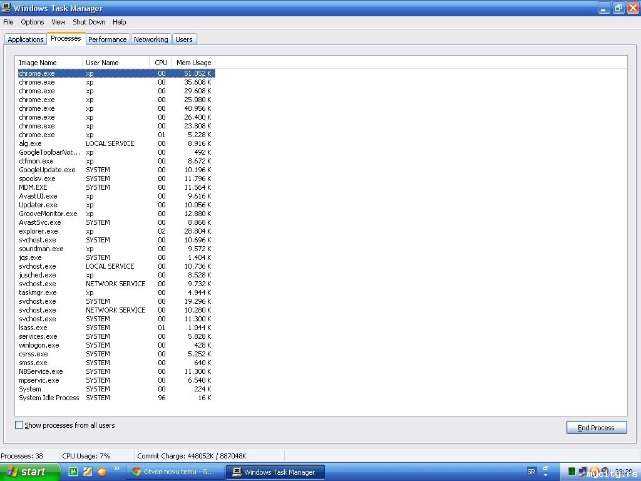Click the language bar restore icon

tap(545, 468)
